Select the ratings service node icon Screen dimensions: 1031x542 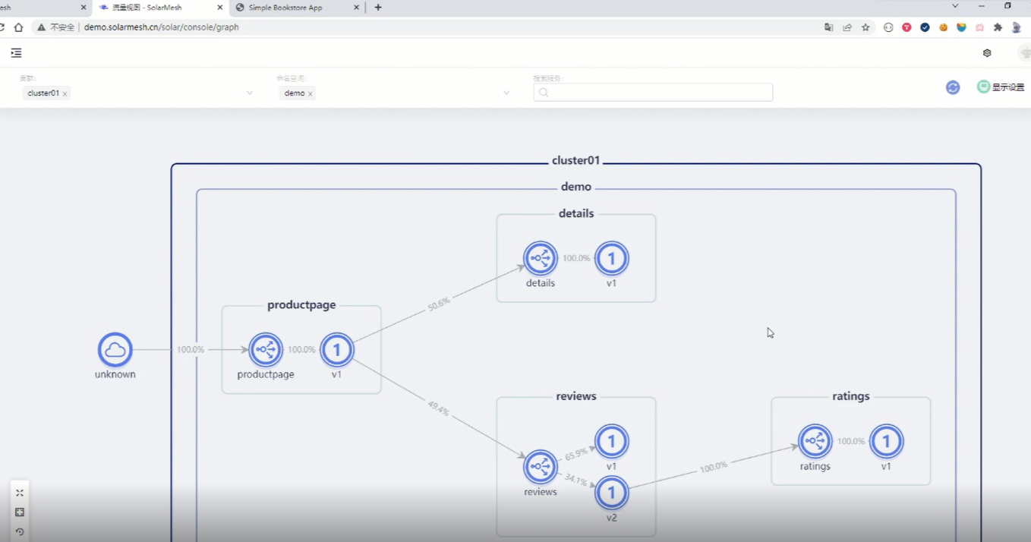(x=815, y=441)
